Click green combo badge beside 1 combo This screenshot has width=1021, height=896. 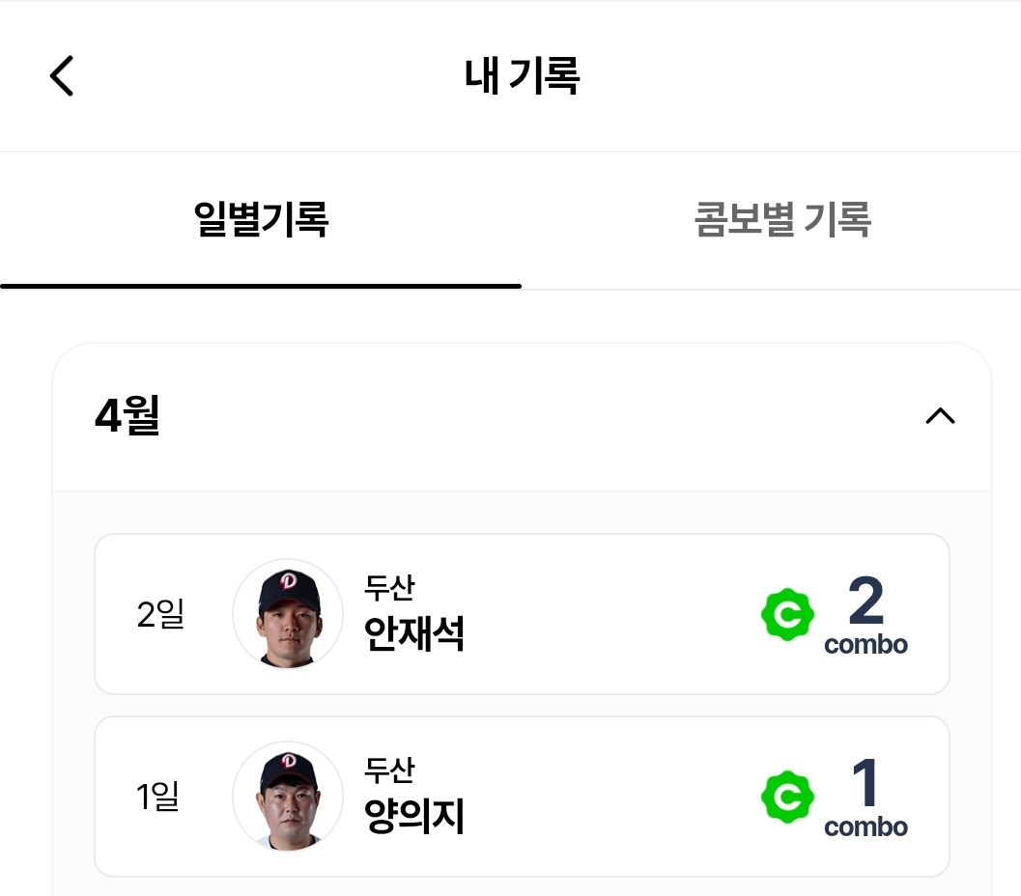[787, 798]
